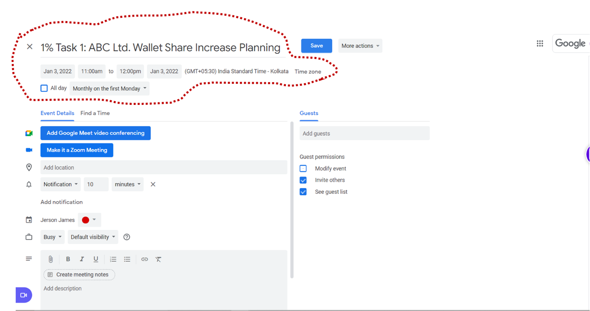Apply italic formatting in description toolbar
The image size is (590, 311).
pos(82,259)
